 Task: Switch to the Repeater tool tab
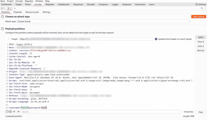(50, 4)
